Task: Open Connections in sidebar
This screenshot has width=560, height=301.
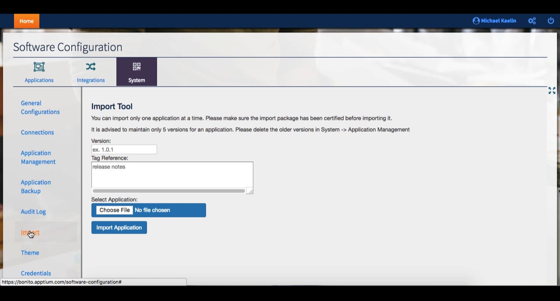Action: (37, 133)
